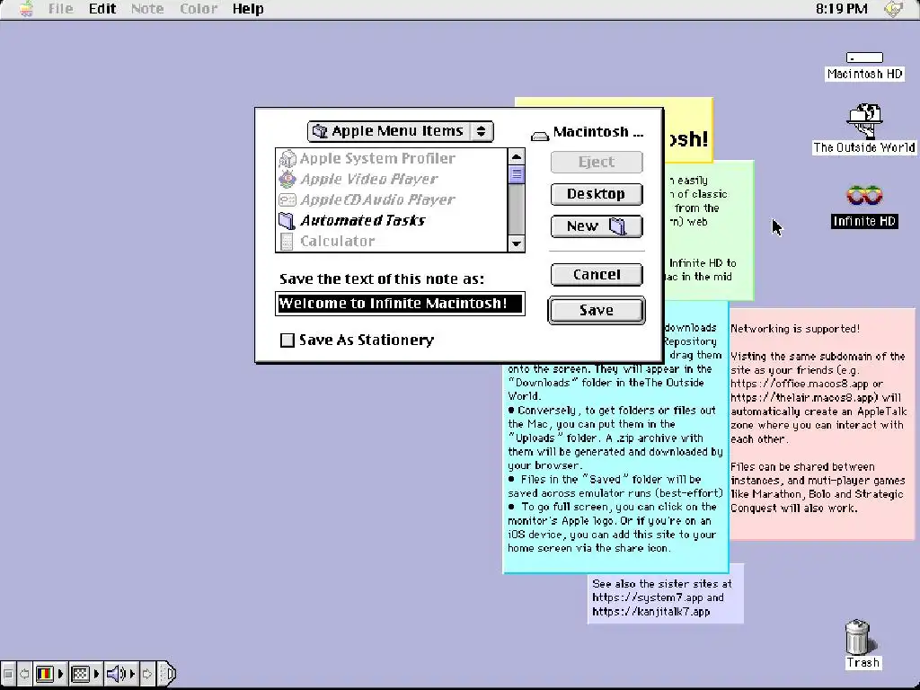920x690 pixels.
Task: Open the Note menu
Action: [146, 9]
